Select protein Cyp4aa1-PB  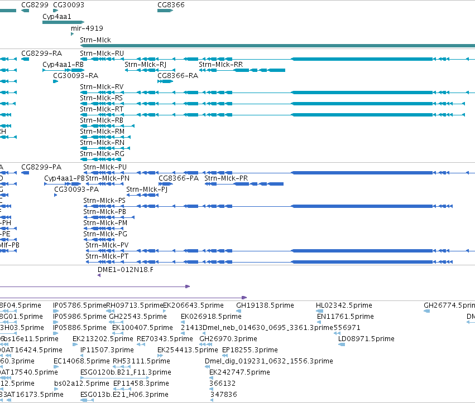65,178
